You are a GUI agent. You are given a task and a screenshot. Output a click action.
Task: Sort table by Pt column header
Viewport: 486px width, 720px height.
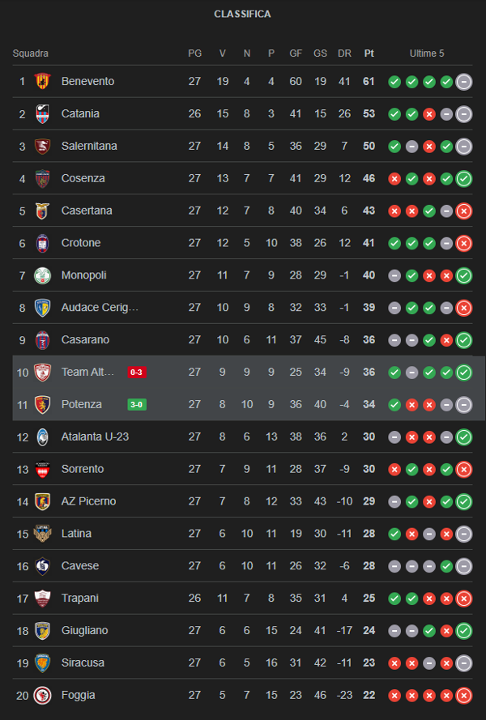coord(369,53)
